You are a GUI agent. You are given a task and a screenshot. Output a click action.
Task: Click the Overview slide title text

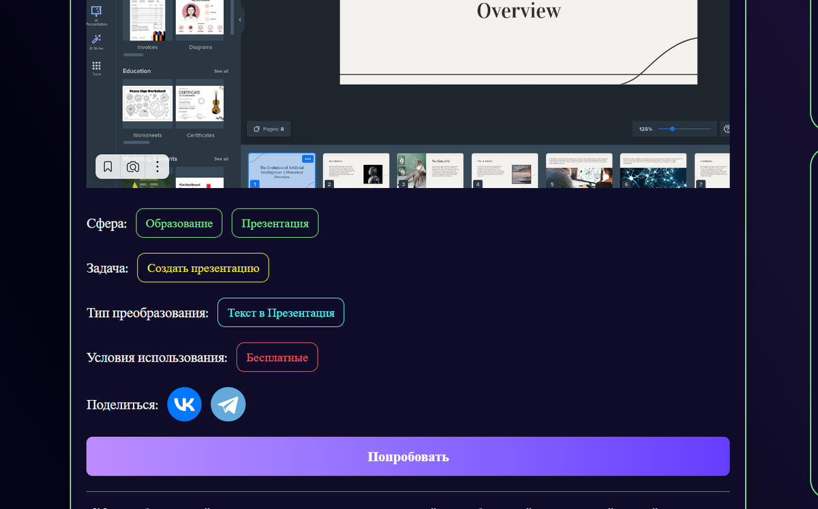pyautogui.click(x=519, y=10)
